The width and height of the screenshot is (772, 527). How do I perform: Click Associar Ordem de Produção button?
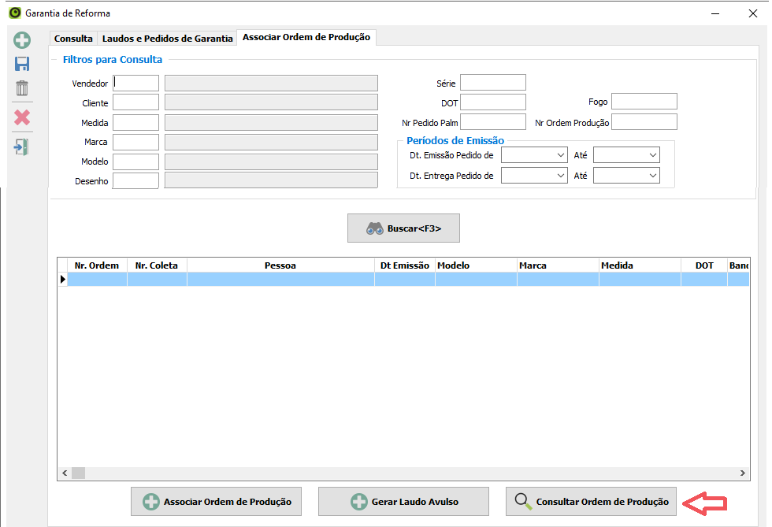pos(216,502)
